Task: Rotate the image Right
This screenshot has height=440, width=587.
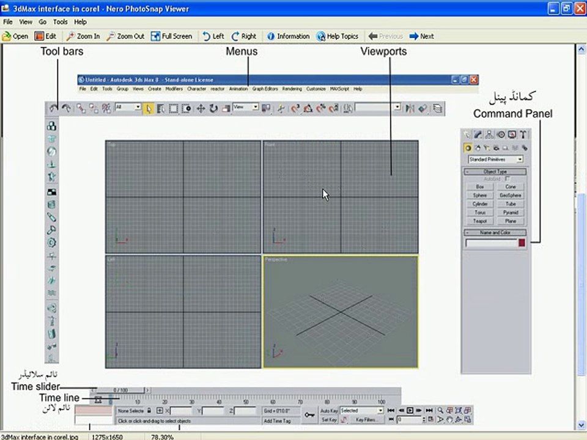Action: 244,36
